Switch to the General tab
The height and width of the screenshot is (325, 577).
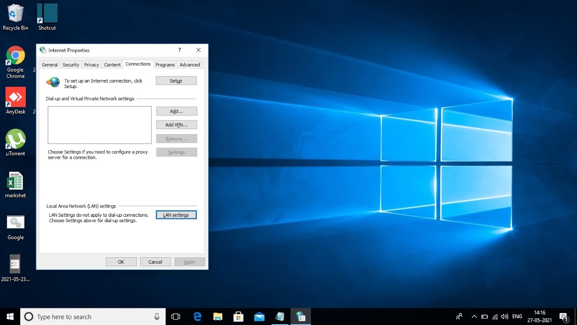pos(50,65)
